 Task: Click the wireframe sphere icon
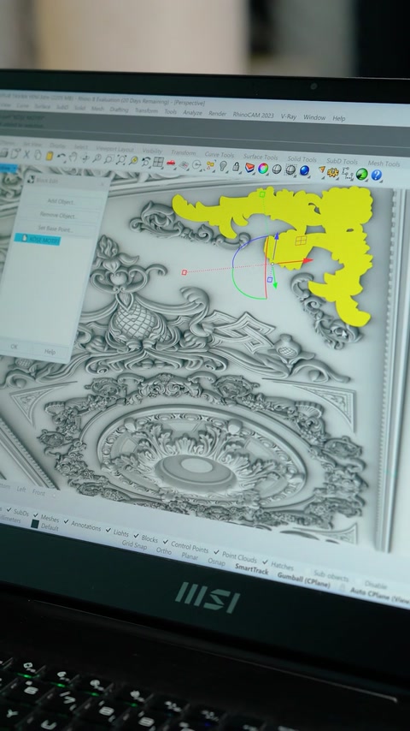click(291, 169)
